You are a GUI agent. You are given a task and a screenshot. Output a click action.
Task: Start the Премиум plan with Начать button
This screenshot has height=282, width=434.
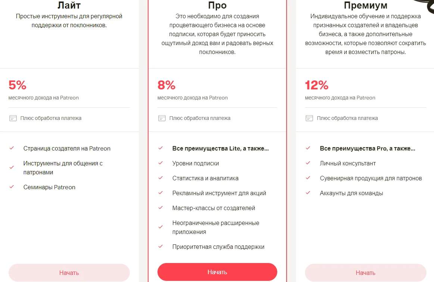click(x=366, y=273)
